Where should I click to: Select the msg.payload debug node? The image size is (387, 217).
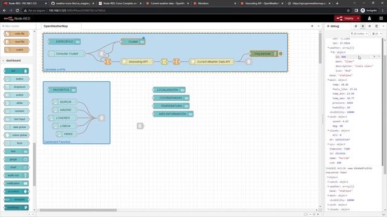point(264,54)
